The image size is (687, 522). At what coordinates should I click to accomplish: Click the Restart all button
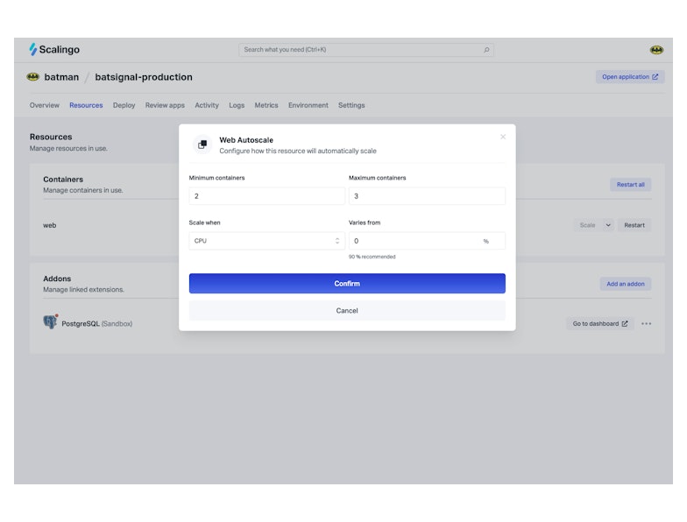coord(631,184)
